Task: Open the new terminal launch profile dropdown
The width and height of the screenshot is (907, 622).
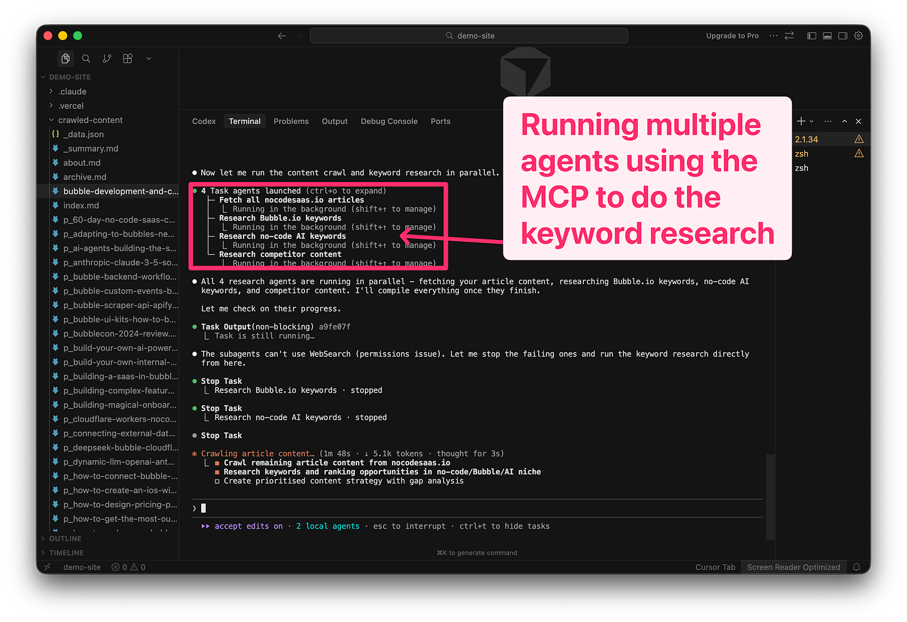Action: 811,122
